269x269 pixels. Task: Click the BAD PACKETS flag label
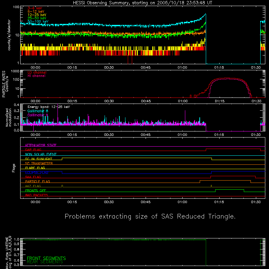[x=37, y=195]
